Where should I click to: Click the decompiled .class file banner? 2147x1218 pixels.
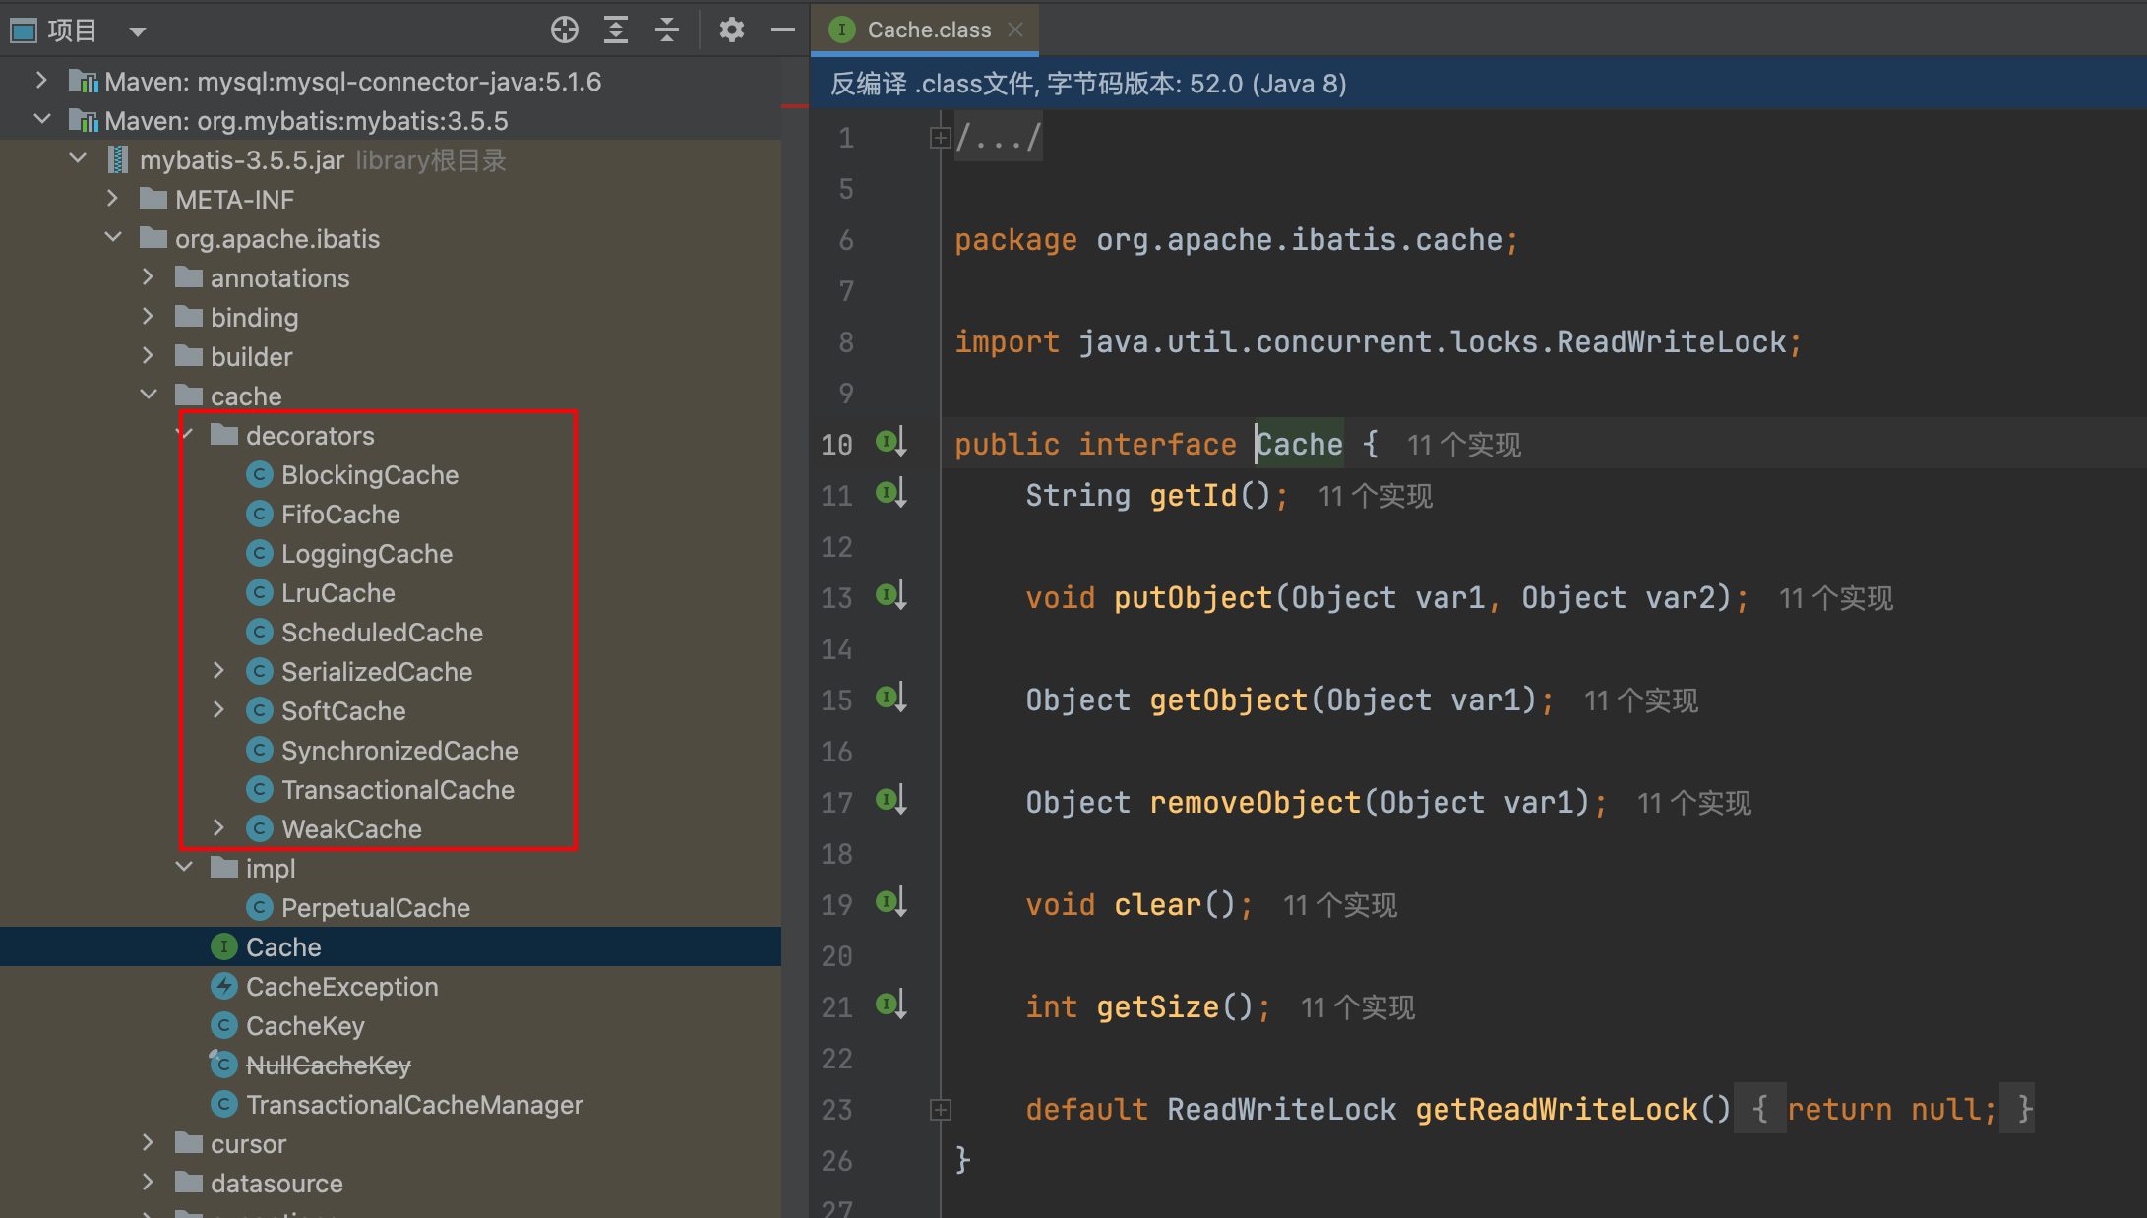tap(1478, 84)
